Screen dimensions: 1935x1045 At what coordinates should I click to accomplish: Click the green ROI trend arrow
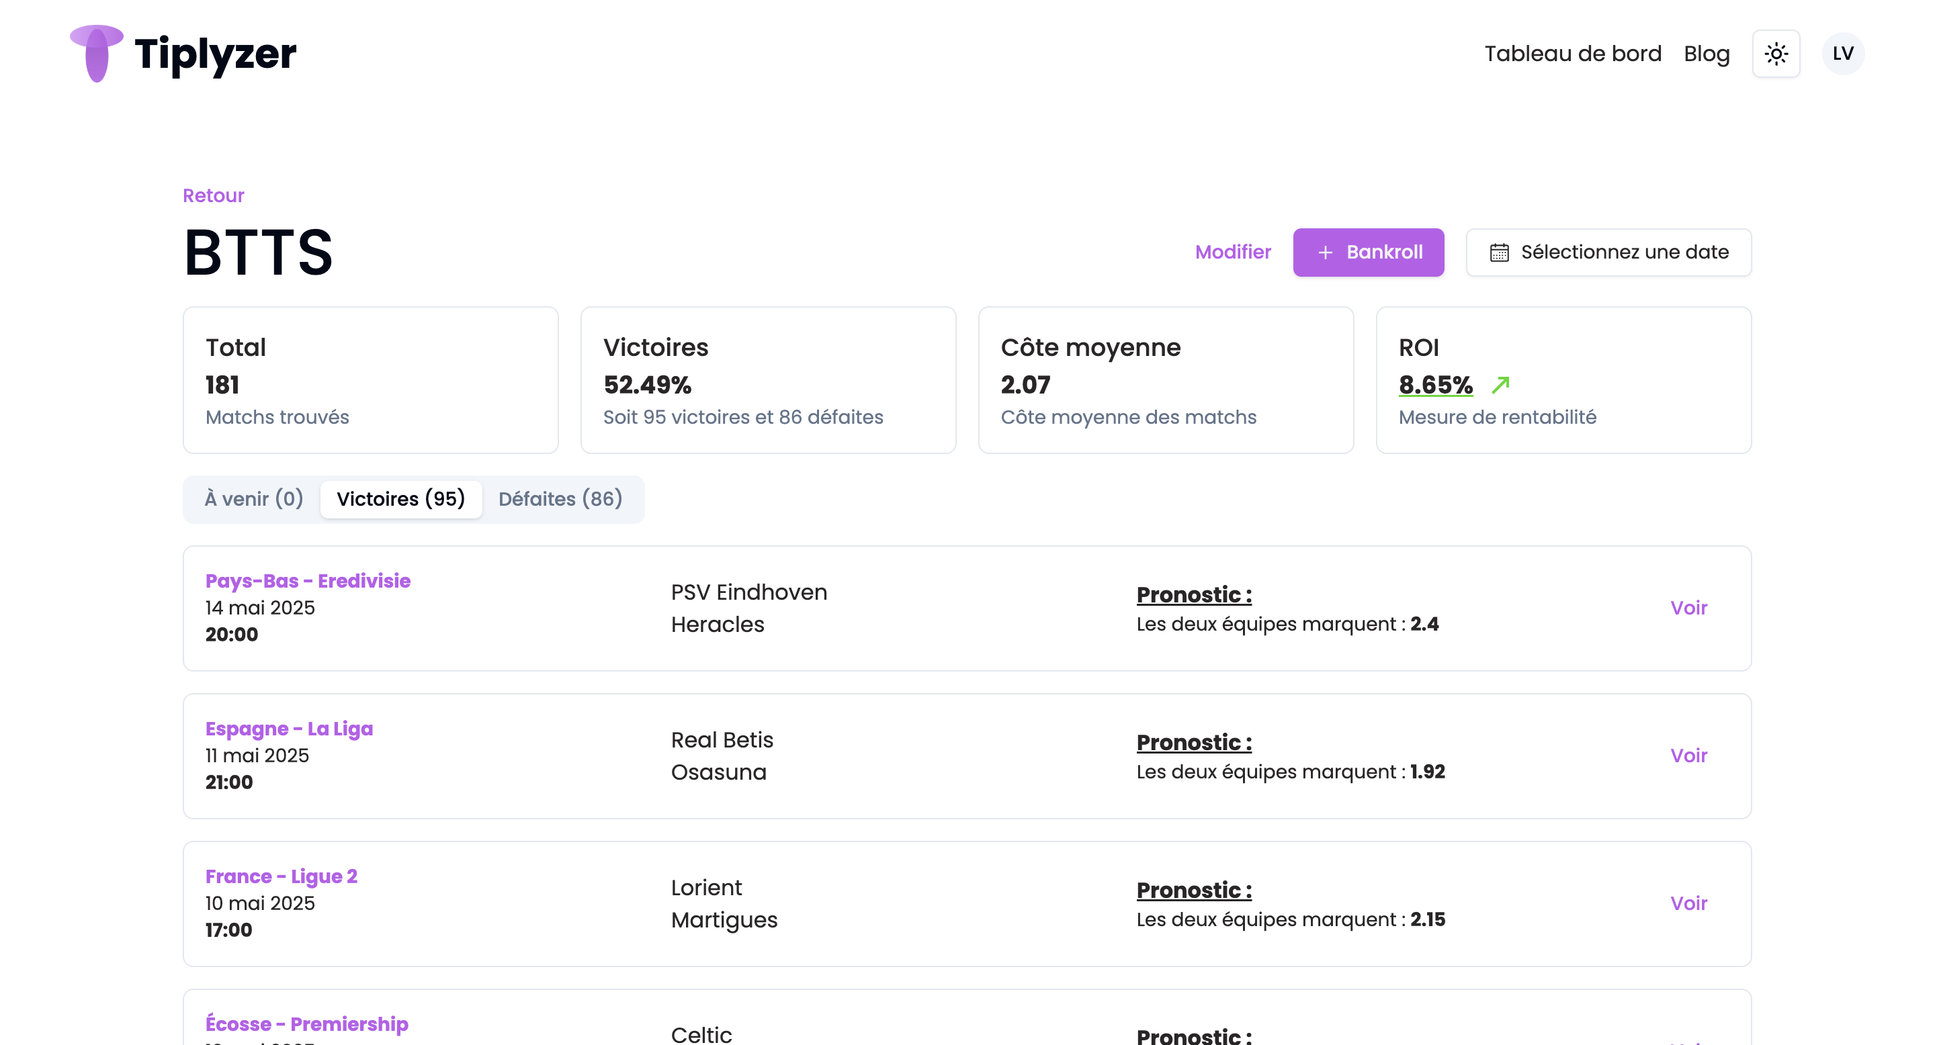click(x=1500, y=385)
